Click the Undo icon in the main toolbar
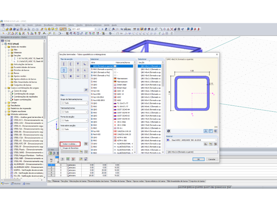The width and height of the screenshot is (277, 208). tap(33, 29)
